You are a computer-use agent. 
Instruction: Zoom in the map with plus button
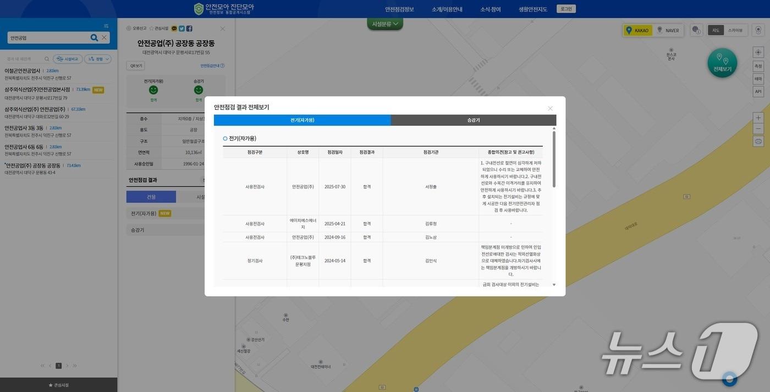click(x=758, y=118)
